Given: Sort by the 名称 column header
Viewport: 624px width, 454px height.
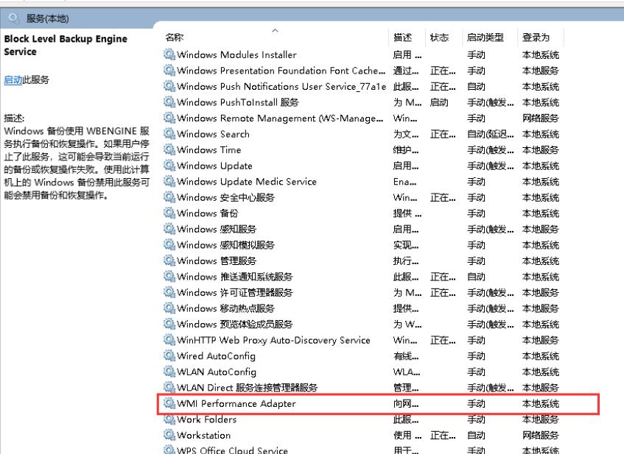Looking at the screenshot, I should coord(175,38).
